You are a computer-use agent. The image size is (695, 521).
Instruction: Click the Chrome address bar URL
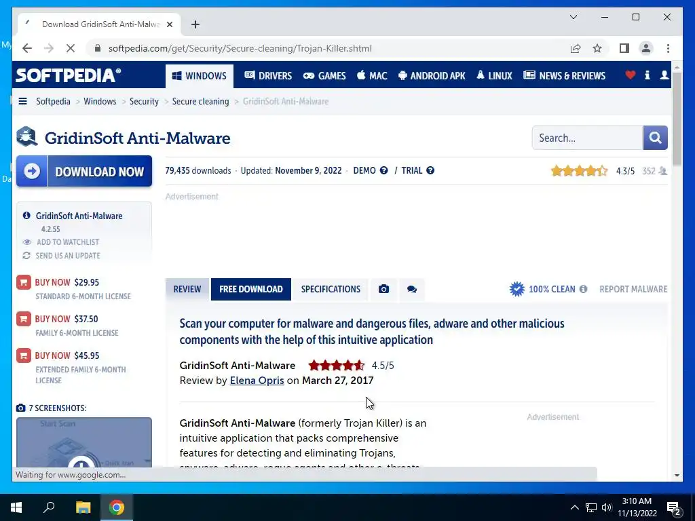(x=240, y=48)
